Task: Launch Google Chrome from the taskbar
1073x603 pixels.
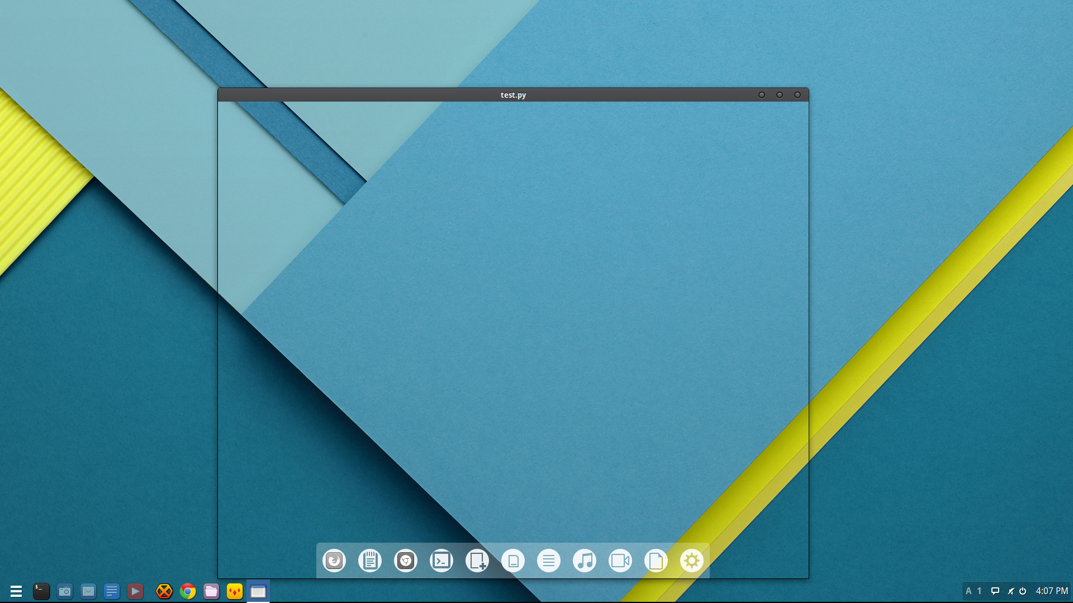Action: tap(188, 591)
